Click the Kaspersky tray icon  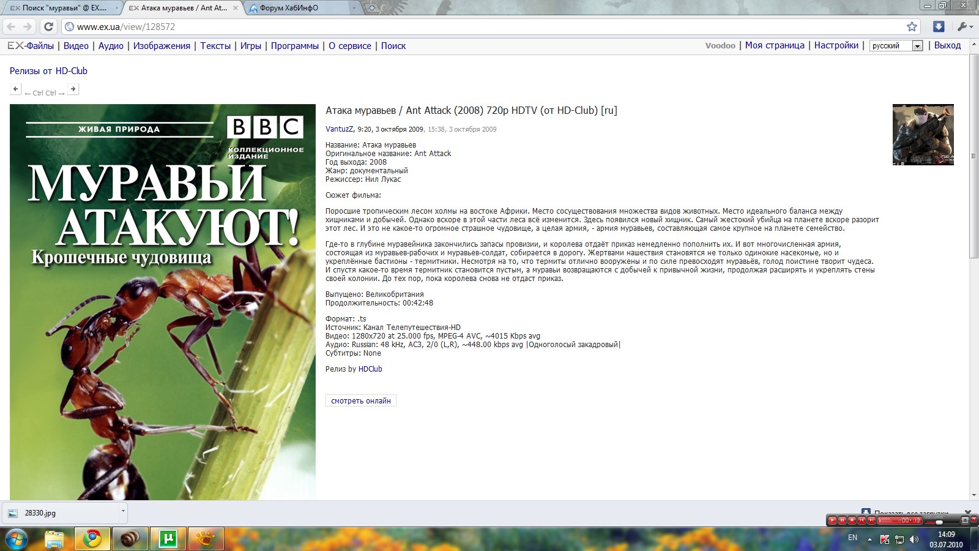click(x=884, y=539)
